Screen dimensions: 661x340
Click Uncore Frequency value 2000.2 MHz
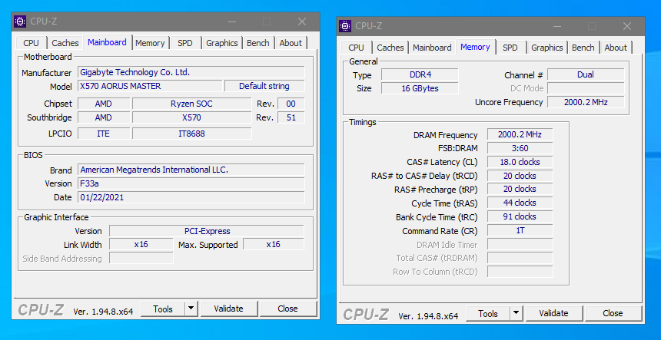(586, 102)
